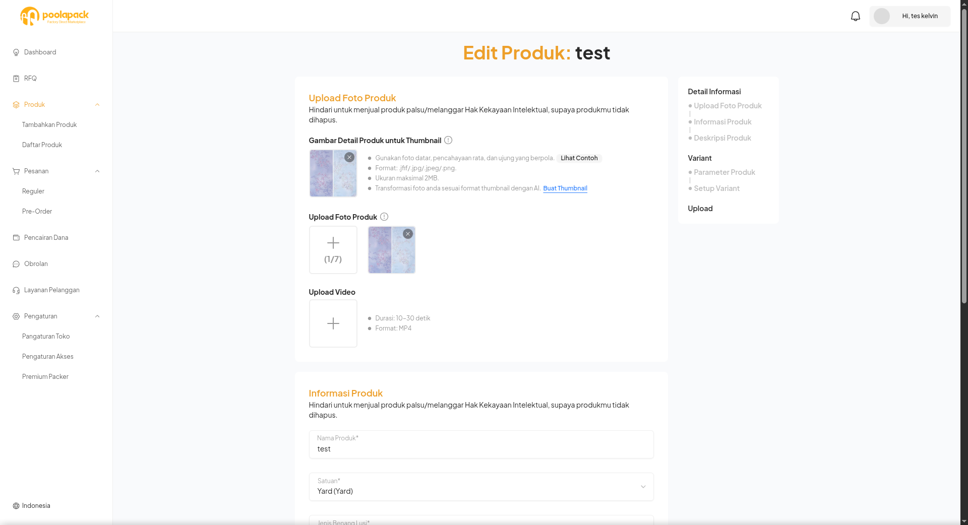Image resolution: width=968 pixels, height=525 pixels.
Task: Remove the uploaded product photo with X
Action: pos(408,234)
